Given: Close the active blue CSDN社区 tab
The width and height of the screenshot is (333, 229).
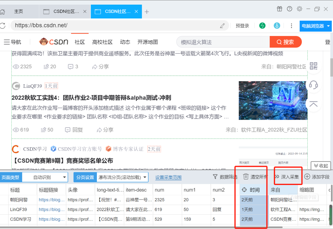Looking at the screenshot, I should pos(136,11).
